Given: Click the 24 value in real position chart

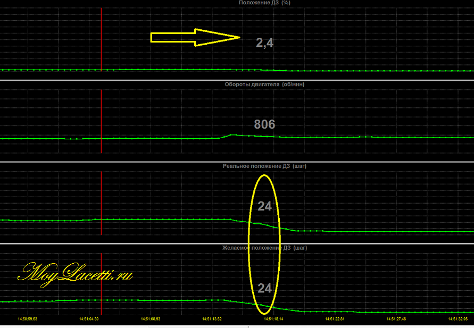Looking at the screenshot, I should pos(264,206).
